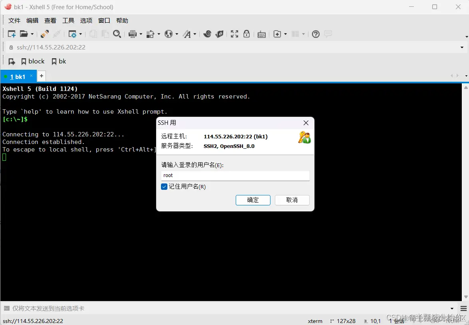Open the 帮助 menu
Viewport: 469px width, 325px height.
[122, 21]
